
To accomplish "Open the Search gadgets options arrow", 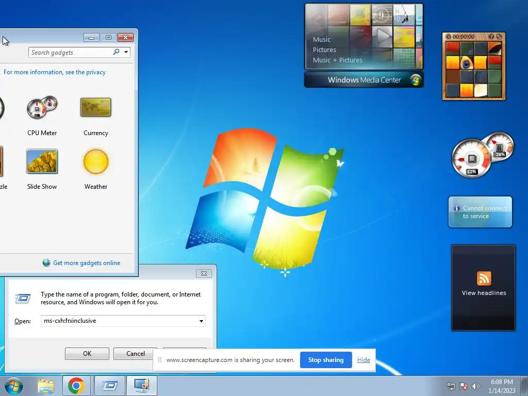I will click(126, 52).
